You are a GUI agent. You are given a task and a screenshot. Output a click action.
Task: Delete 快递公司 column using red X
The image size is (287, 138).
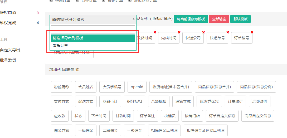click(203, 32)
